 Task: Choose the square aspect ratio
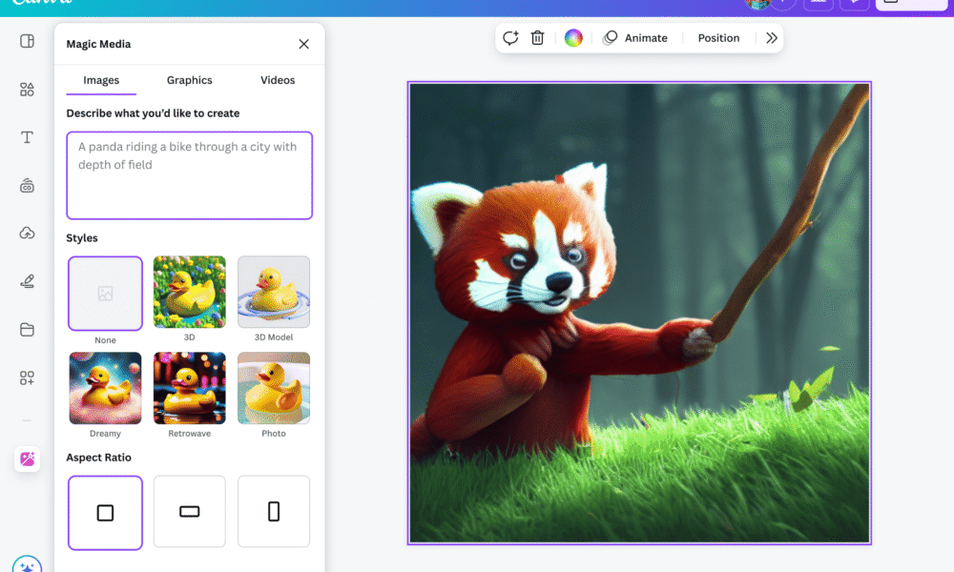coord(105,513)
